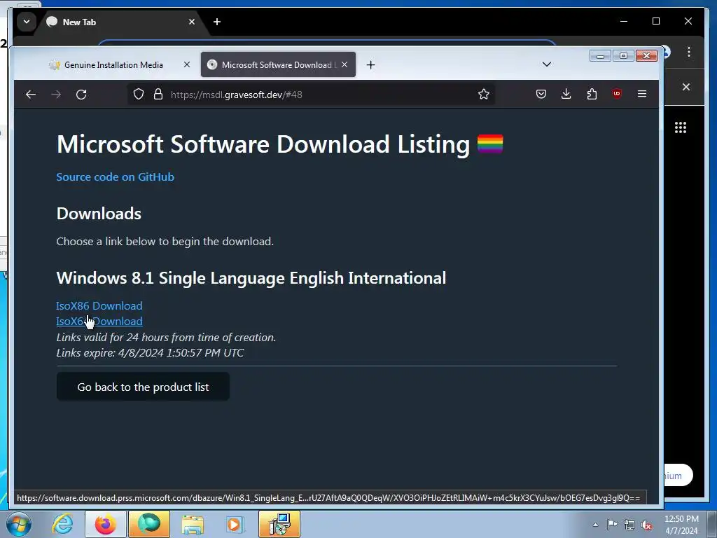This screenshot has height=538, width=717.
Task: Click the installer program taskbar icon
Action: point(279,524)
